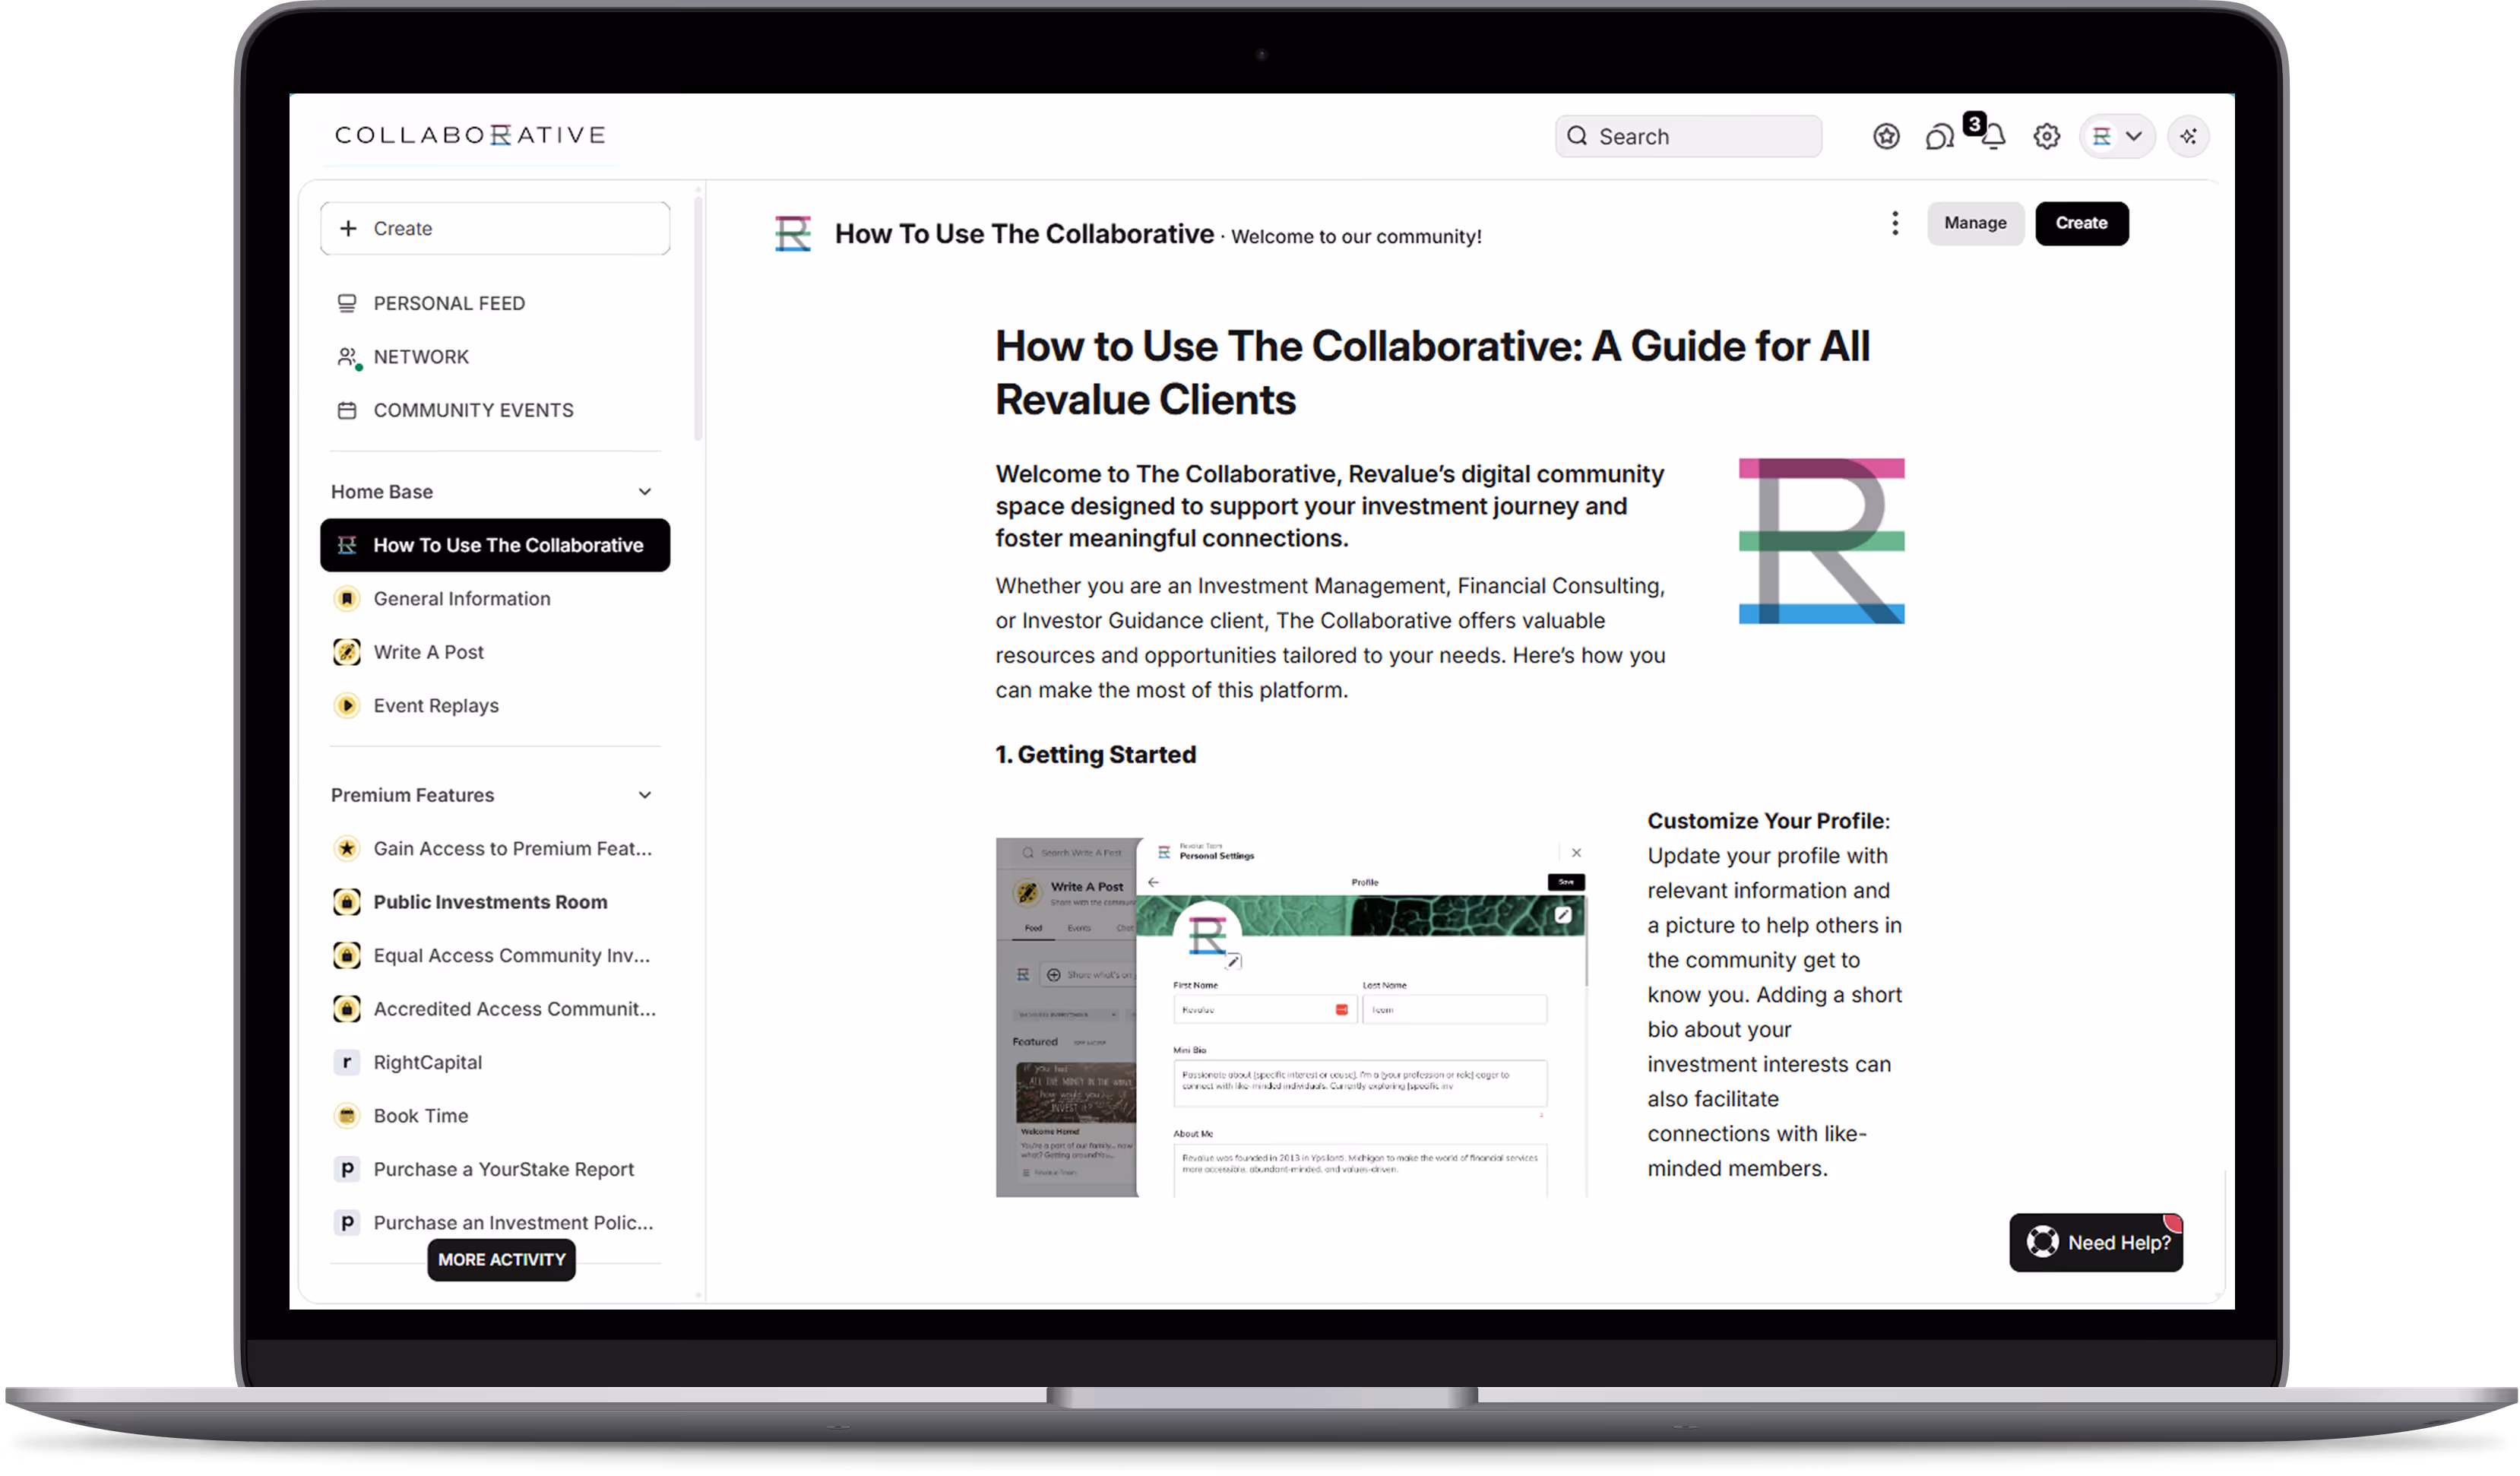Click the MORE ACTIVITY button
The image size is (2520, 1476).
point(501,1260)
